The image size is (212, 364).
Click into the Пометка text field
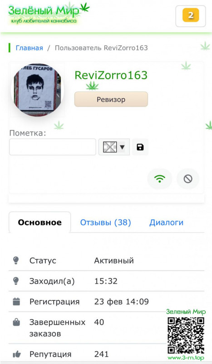tap(53, 147)
